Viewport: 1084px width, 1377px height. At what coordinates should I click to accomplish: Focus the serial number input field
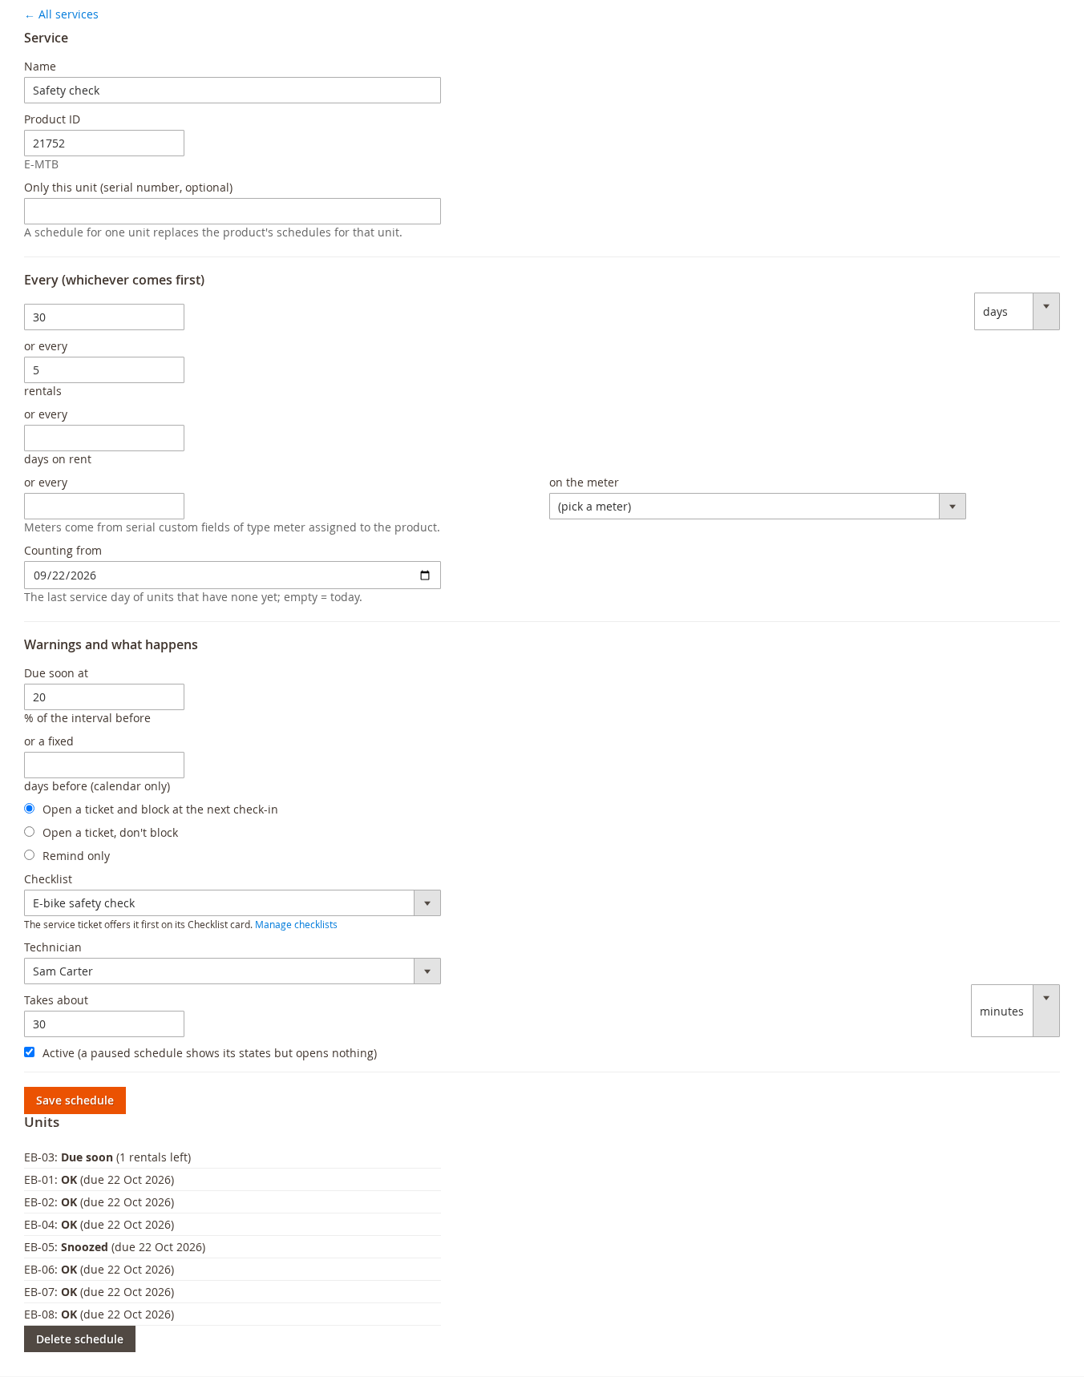(x=233, y=212)
